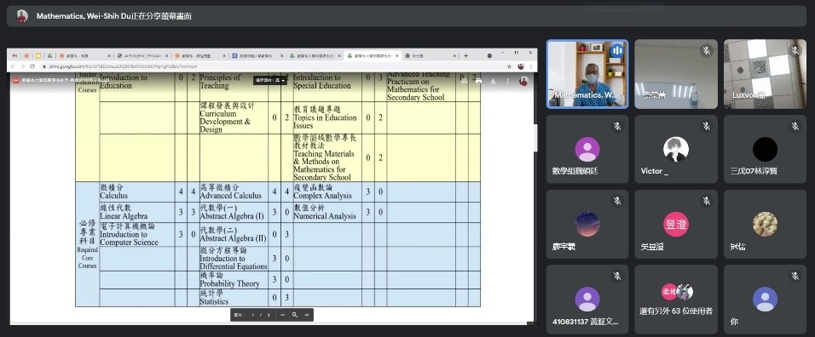
Task: Select the 三戊07林淳賢 participant tile
Action: (765, 149)
